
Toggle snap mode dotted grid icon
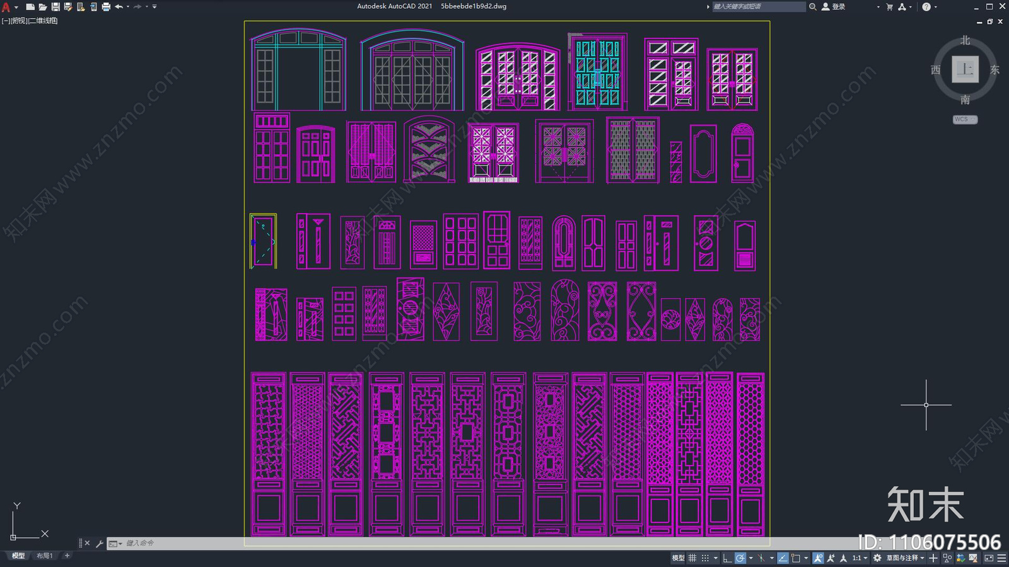[705, 558]
